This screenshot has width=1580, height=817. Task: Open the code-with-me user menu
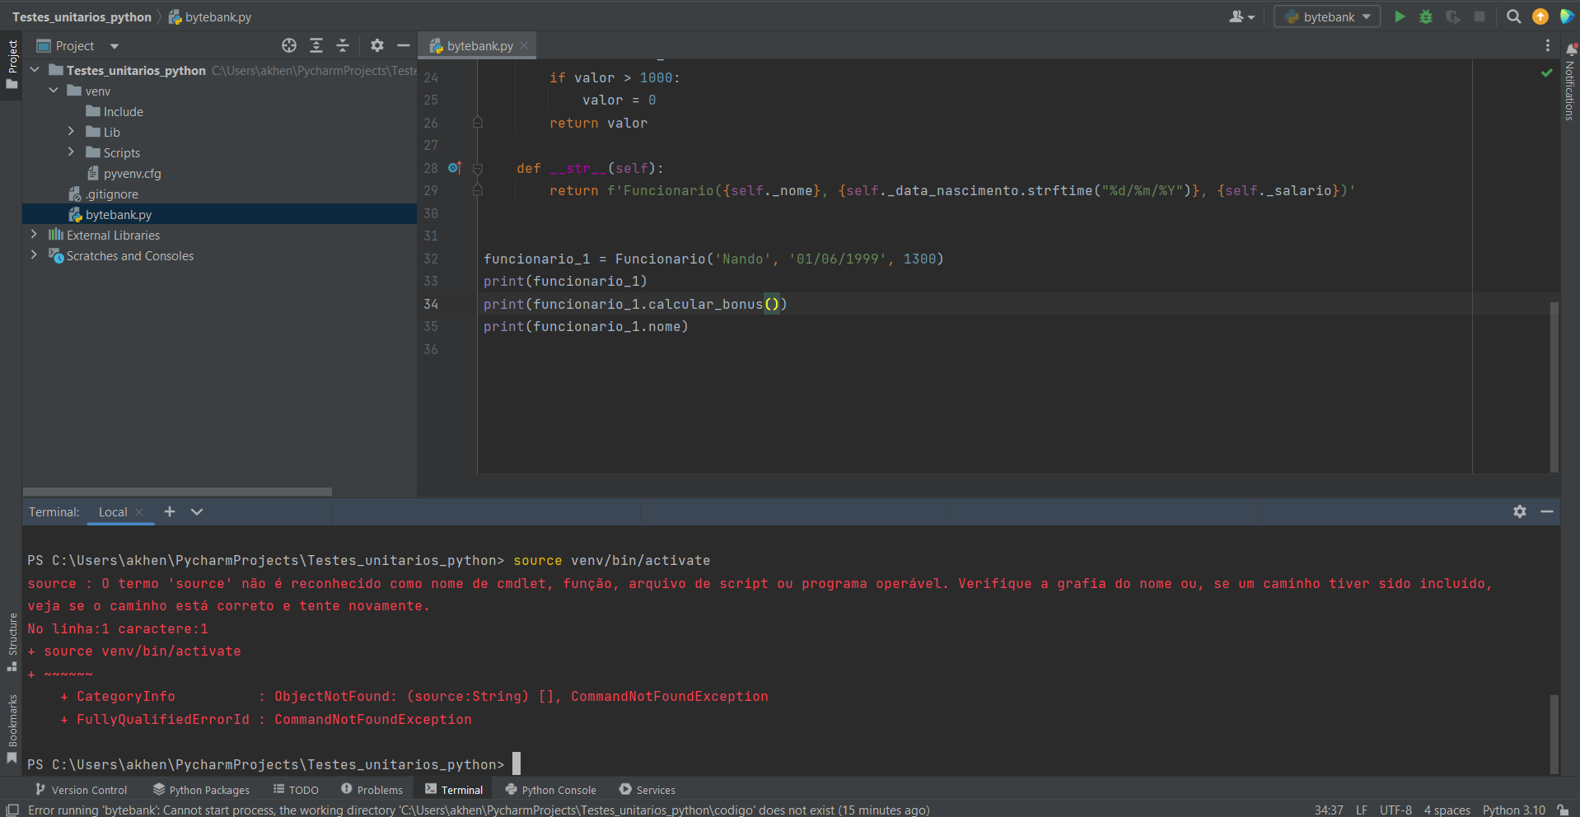pyautogui.click(x=1241, y=16)
